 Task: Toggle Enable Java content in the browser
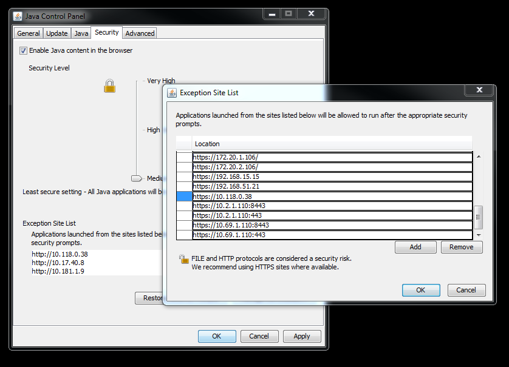pos(23,50)
